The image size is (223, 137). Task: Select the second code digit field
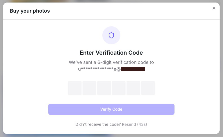pyautogui.click(x=89, y=88)
